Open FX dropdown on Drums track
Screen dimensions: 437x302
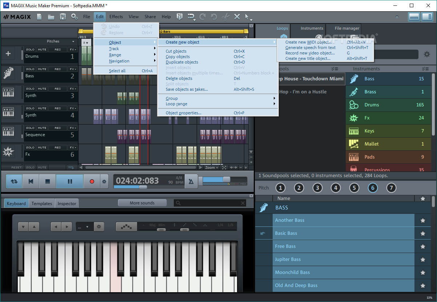coord(73,49)
